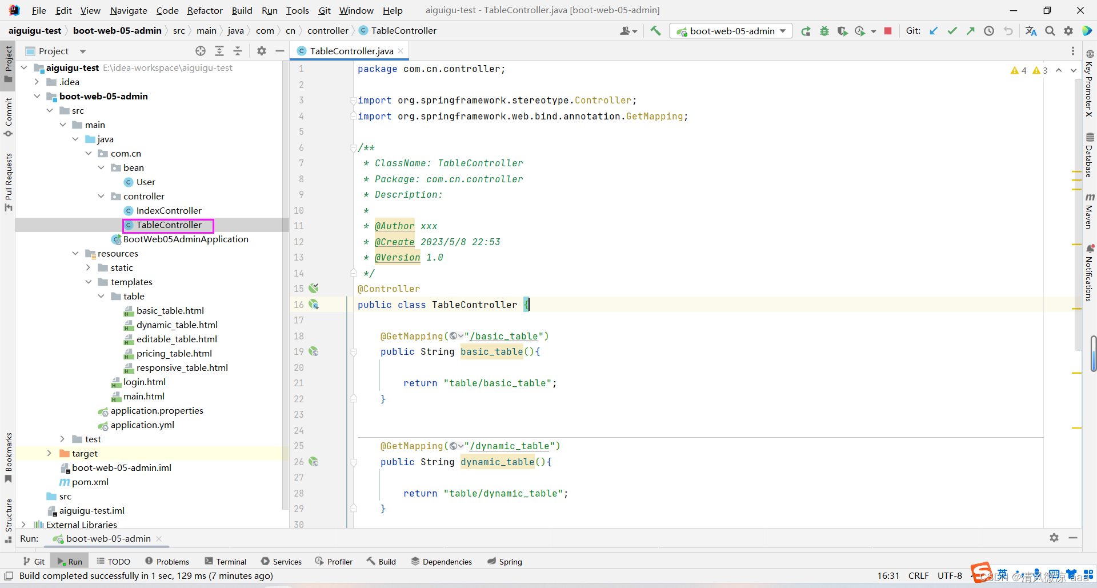Image resolution: width=1097 pixels, height=588 pixels.
Task: Open the Navigate menu
Action: pyautogui.click(x=129, y=10)
